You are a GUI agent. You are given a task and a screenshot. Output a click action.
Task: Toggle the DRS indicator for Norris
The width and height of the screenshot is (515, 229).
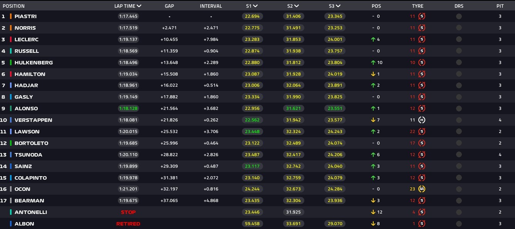458,28
